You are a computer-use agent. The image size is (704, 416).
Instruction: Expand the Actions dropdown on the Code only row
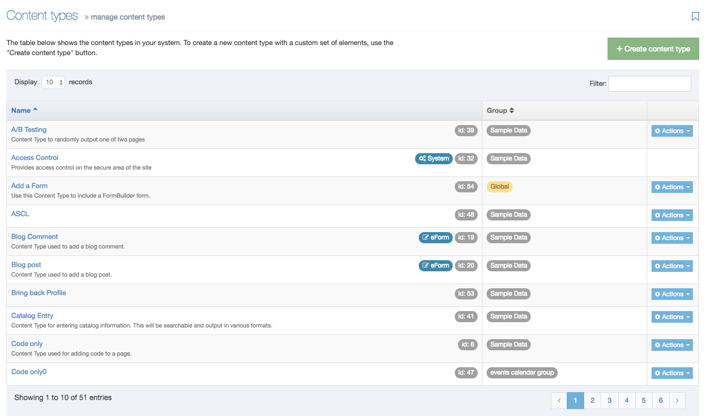(672, 344)
